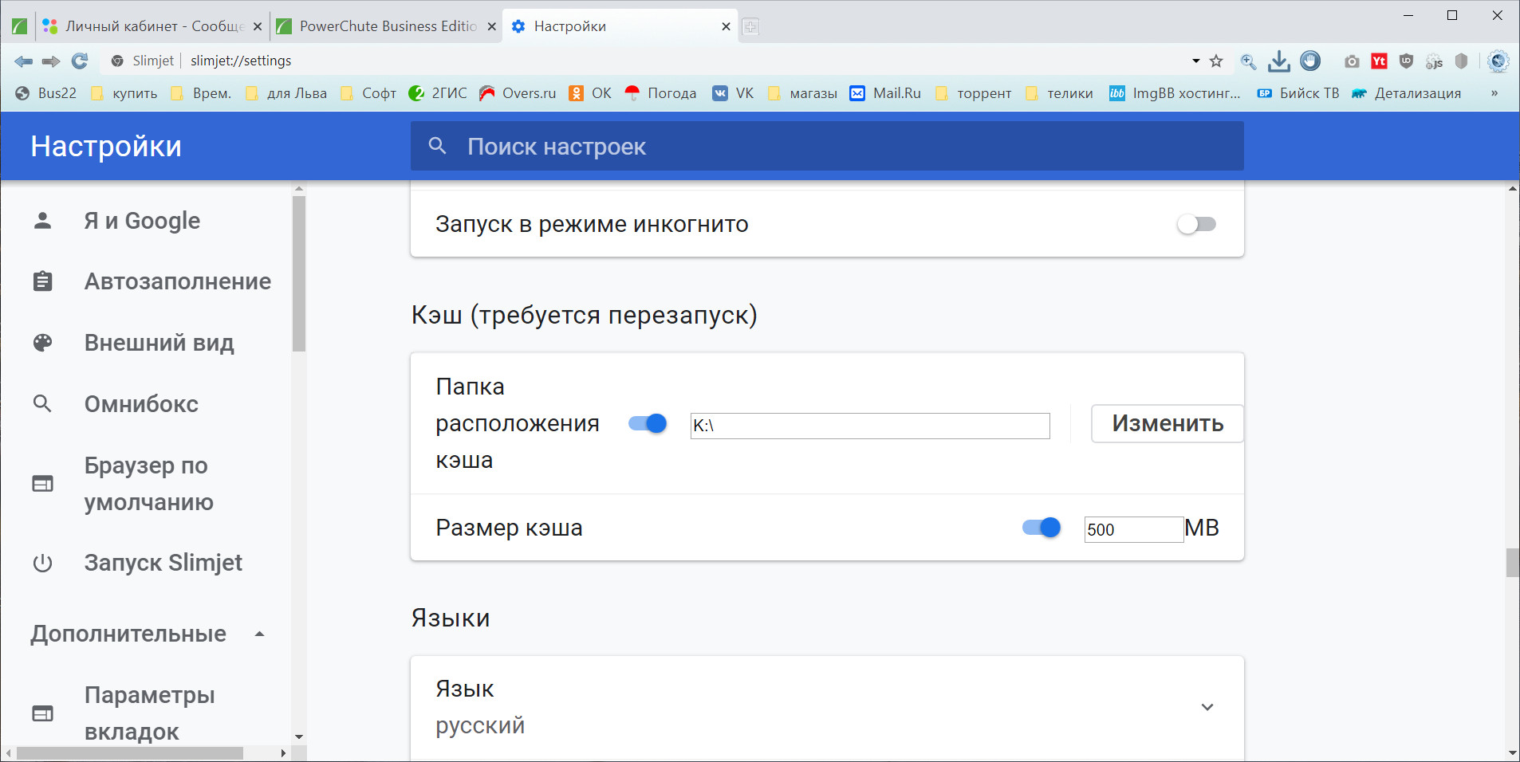The width and height of the screenshot is (1520, 762).
Task: Enable the incognito mode launch toggle
Action: point(1196,224)
